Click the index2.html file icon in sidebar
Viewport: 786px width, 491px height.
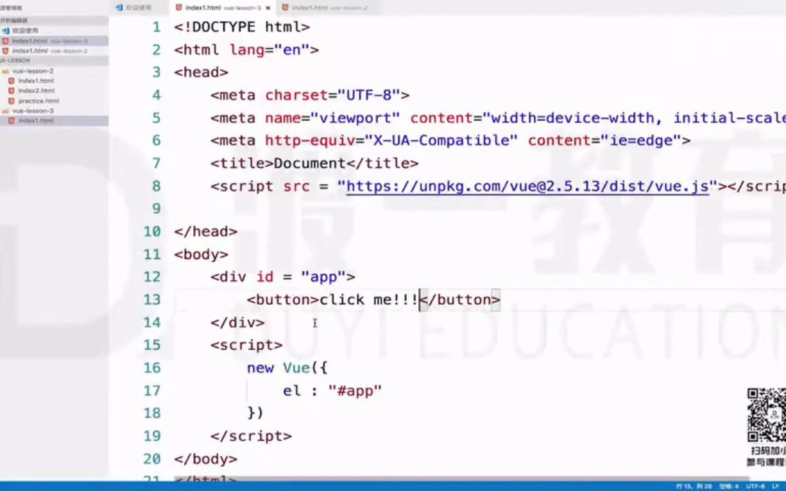tap(12, 90)
